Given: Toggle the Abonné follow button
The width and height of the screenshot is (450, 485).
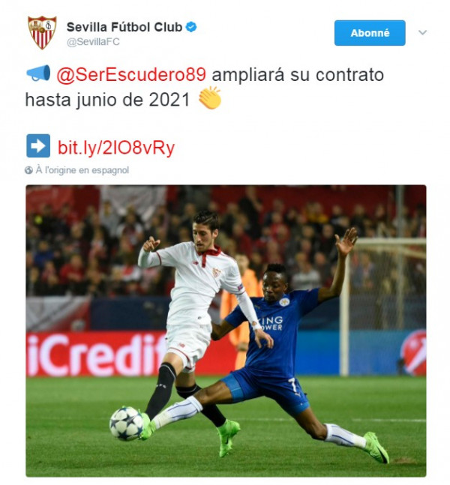Looking at the screenshot, I should 370,33.
